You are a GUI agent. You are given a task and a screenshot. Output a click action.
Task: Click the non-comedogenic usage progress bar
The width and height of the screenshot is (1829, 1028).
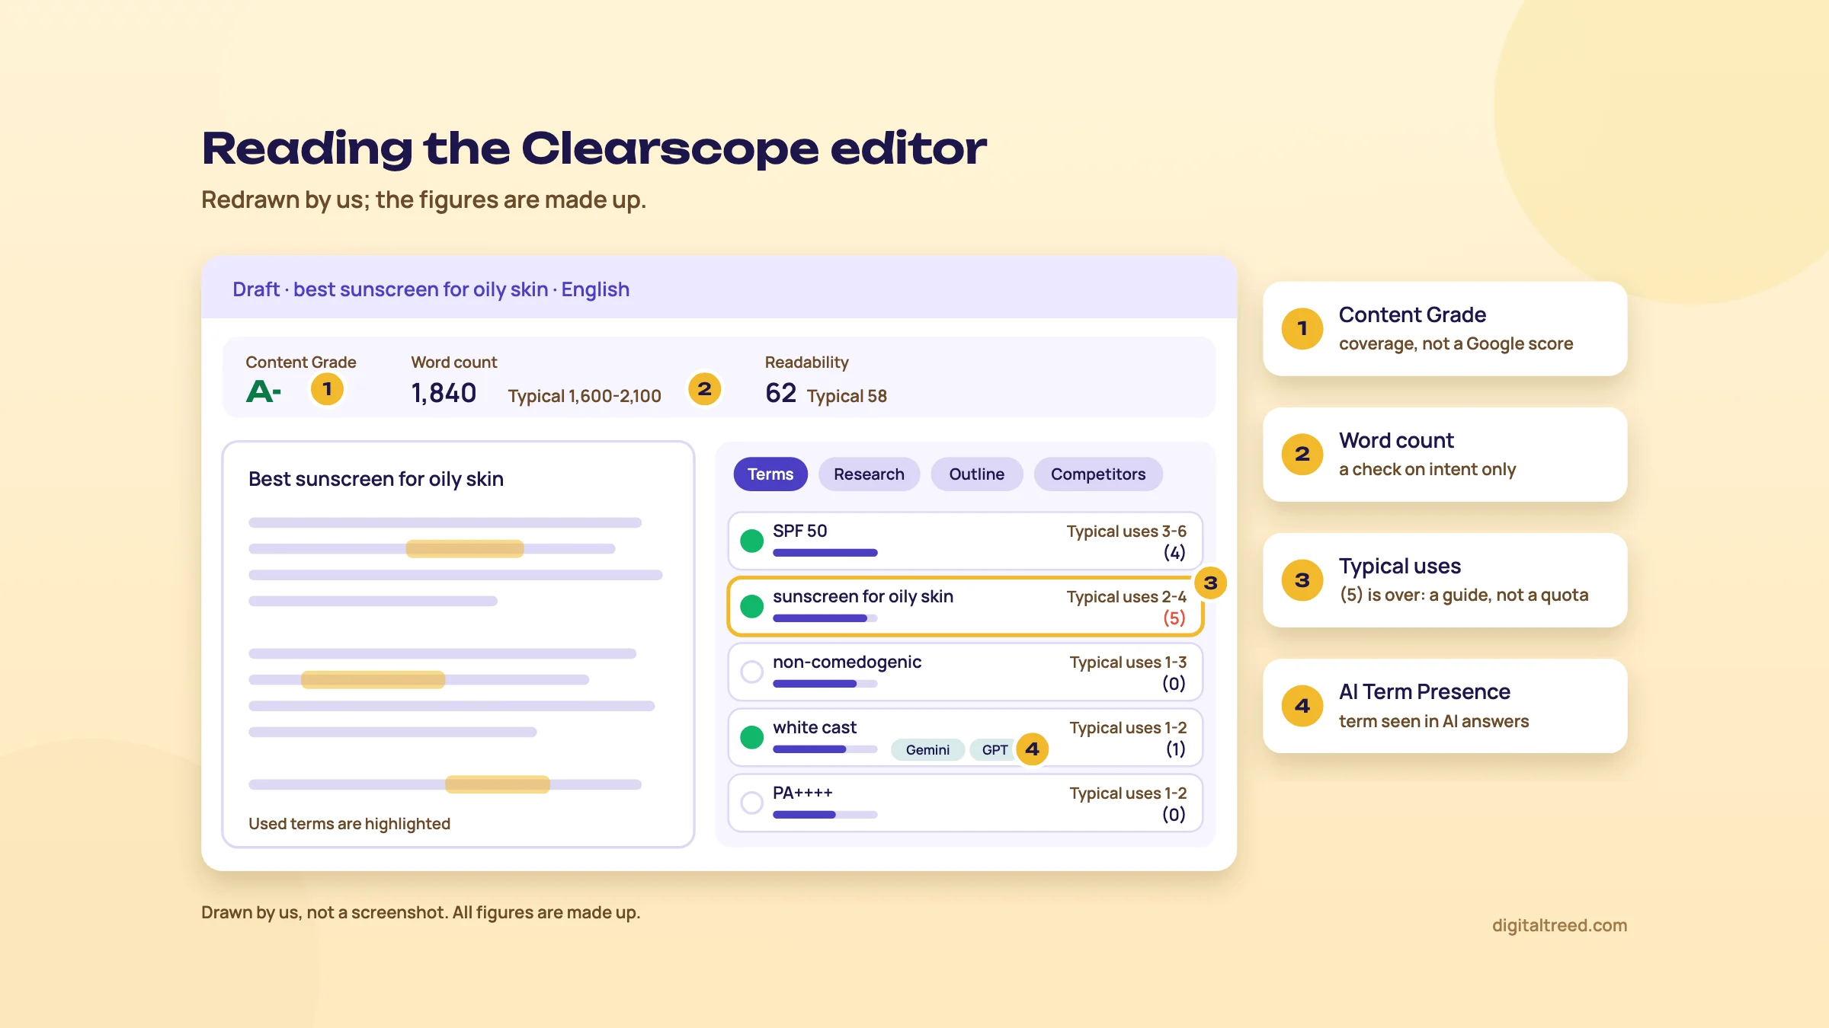point(825,684)
